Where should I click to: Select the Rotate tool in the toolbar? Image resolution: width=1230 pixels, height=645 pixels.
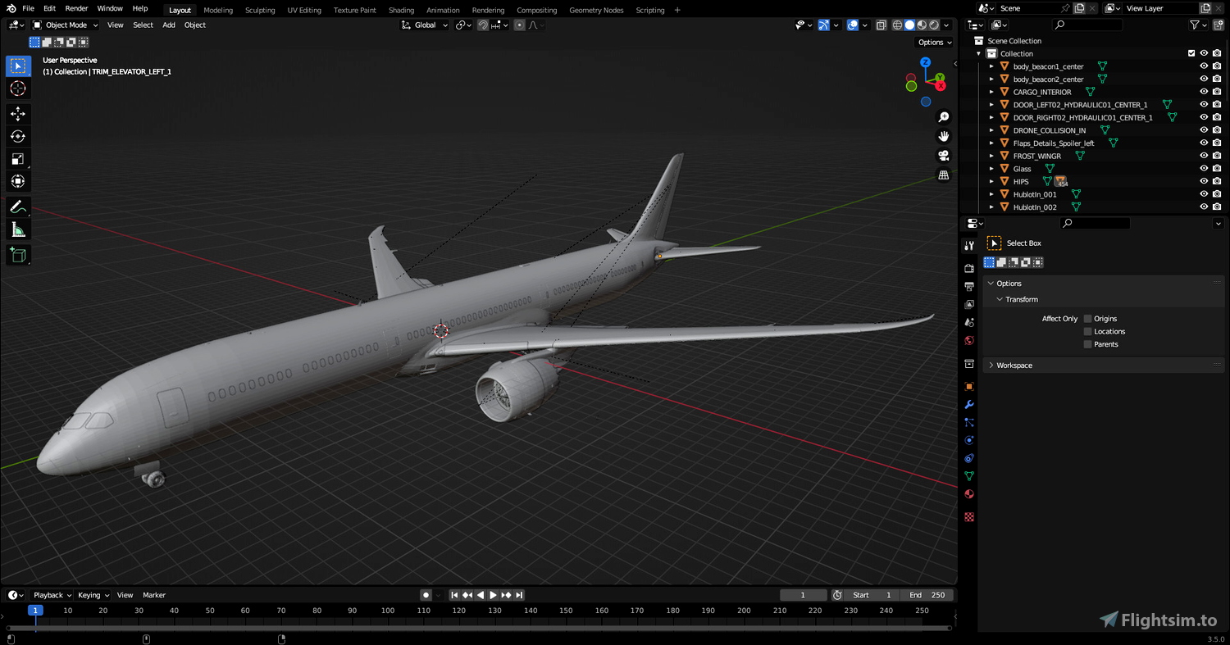click(x=17, y=136)
